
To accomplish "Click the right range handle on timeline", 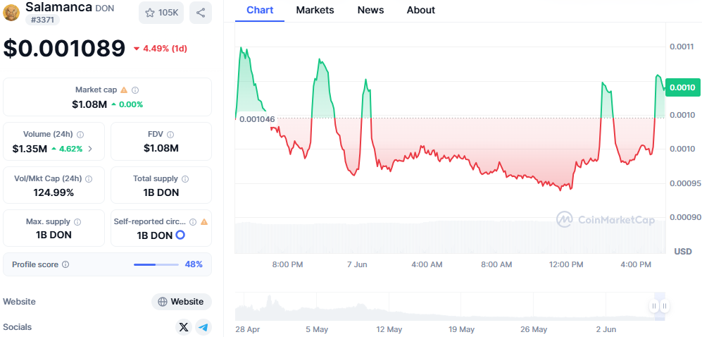I will 665,306.
